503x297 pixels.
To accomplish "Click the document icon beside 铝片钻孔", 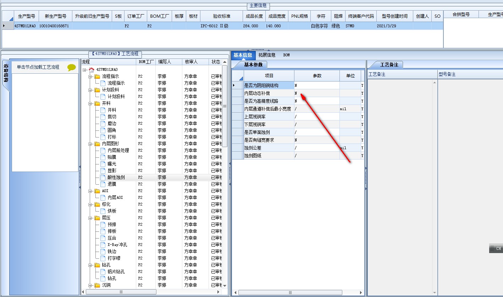I will [x=103, y=271].
